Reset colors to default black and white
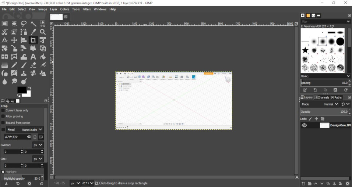This screenshot has width=352, height=187. point(19,96)
